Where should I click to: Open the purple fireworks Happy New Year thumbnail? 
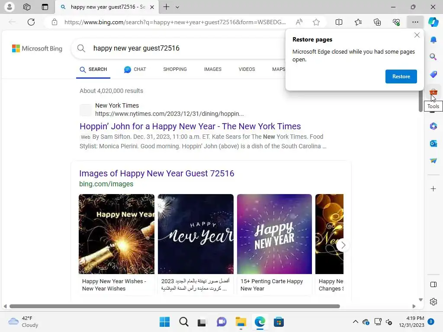(x=274, y=234)
